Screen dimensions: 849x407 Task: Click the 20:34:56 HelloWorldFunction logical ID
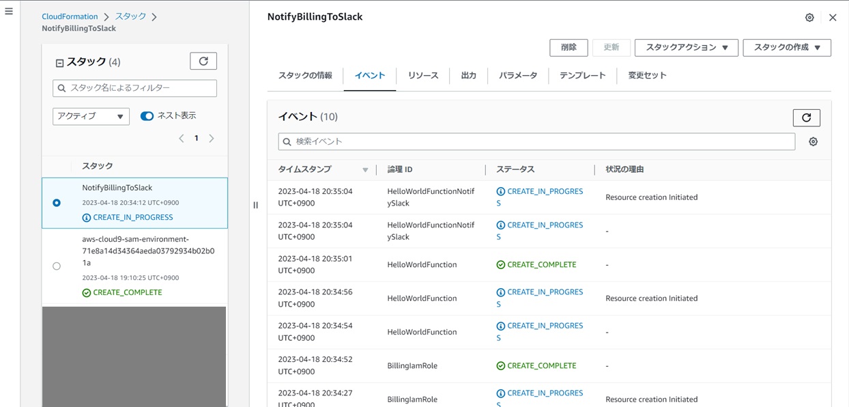point(422,298)
